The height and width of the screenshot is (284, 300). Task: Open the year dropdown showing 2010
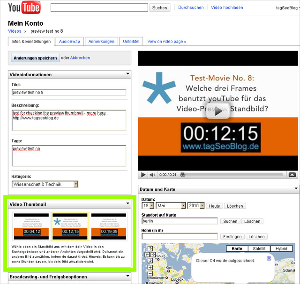click(196, 205)
